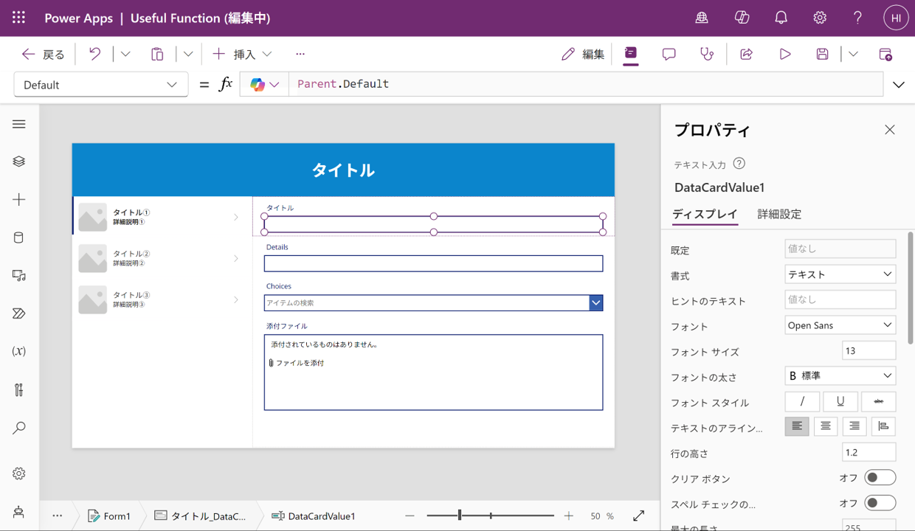
Task: Toggle italic font style
Action: (802, 401)
